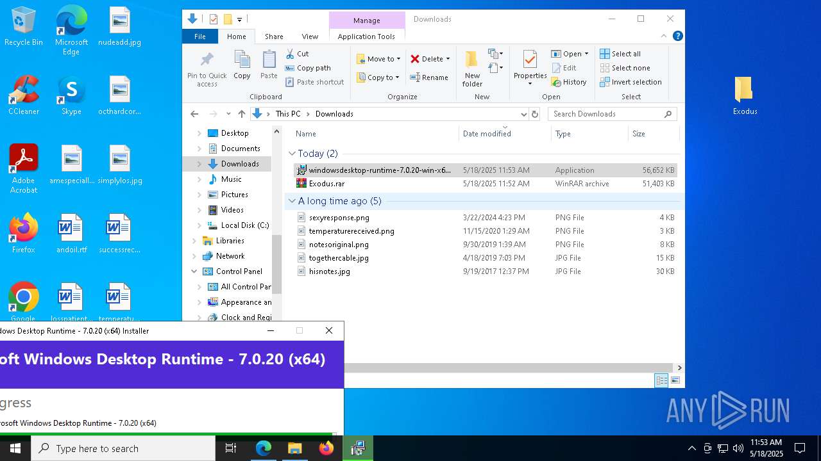
Task: Expand Delete dropdown arrow
Action: [448, 59]
